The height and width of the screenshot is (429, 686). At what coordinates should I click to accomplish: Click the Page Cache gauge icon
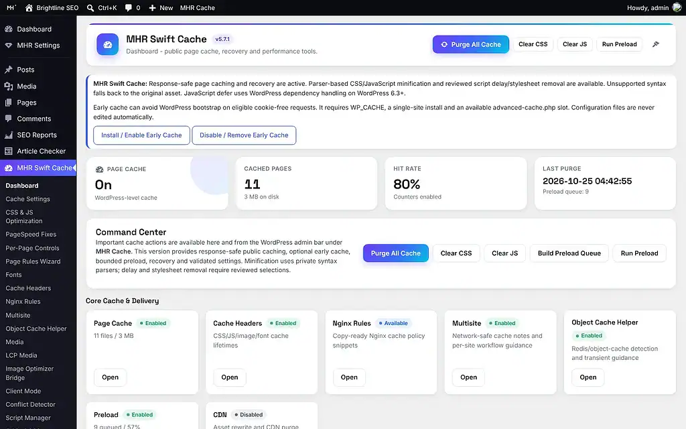coord(99,169)
